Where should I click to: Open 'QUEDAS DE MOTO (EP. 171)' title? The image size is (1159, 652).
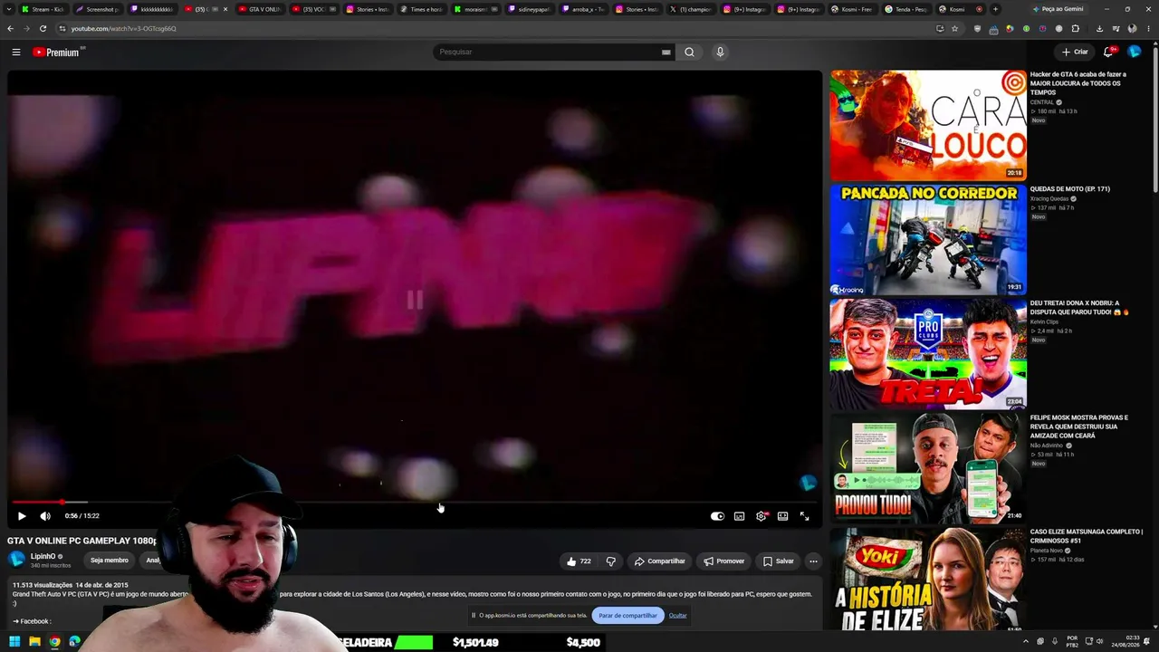pyautogui.click(x=1069, y=189)
